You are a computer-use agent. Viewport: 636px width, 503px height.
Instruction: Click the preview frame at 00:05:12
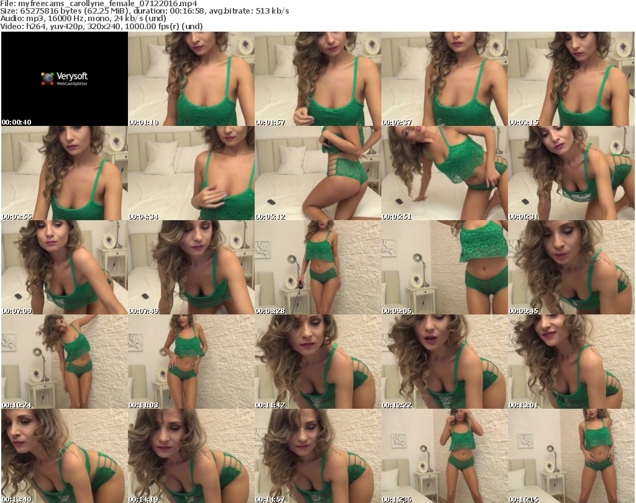pos(317,173)
